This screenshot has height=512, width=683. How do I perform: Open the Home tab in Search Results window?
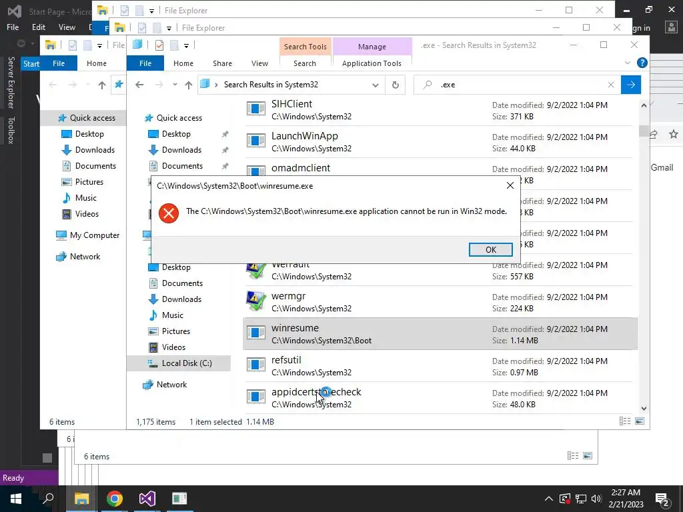coord(183,63)
